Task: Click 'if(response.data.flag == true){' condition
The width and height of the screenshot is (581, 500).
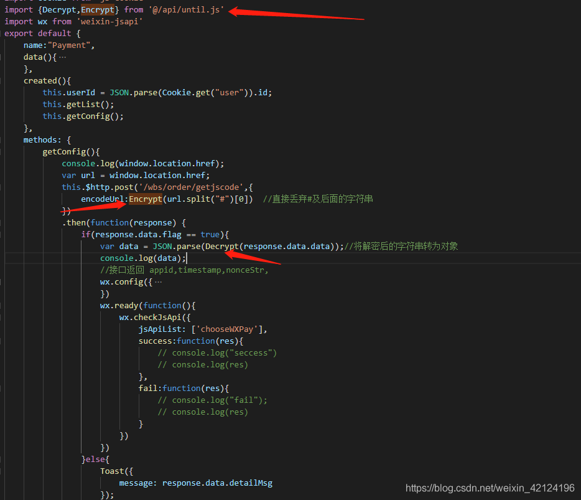Action: click(156, 234)
